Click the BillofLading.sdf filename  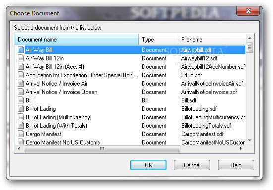[199, 109]
